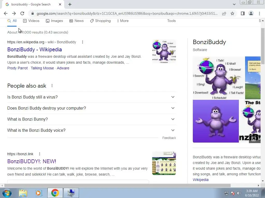
Task: Open the browser side panel icon
Action: [x=243, y=13]
